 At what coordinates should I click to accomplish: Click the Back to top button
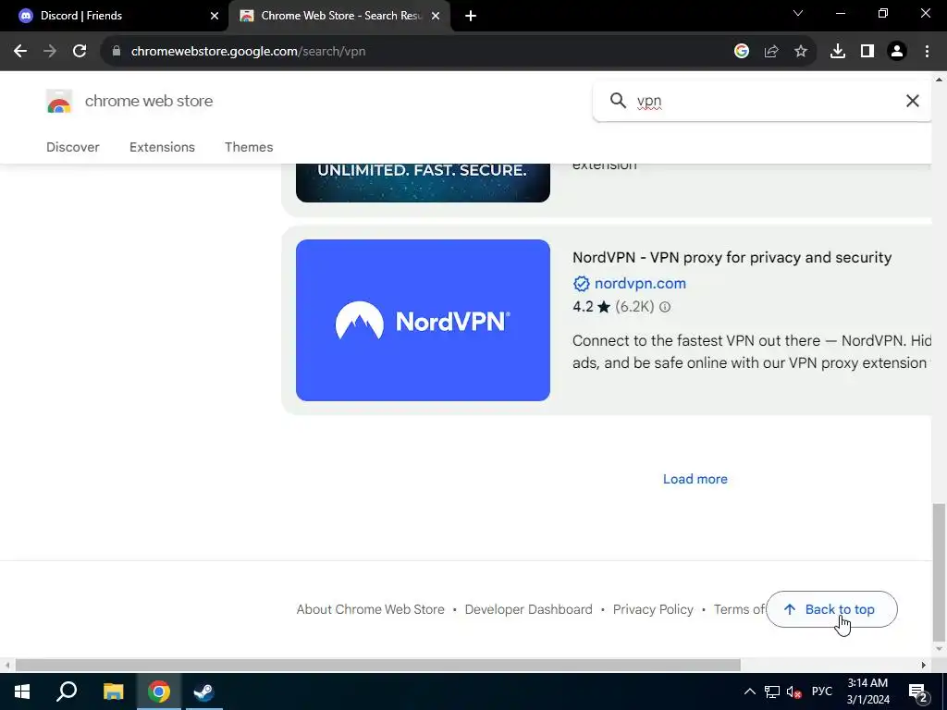click(831, 609)
